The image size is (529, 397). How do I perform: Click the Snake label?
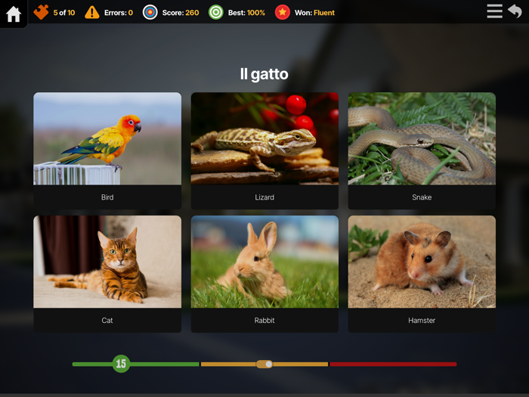[422, 197]
